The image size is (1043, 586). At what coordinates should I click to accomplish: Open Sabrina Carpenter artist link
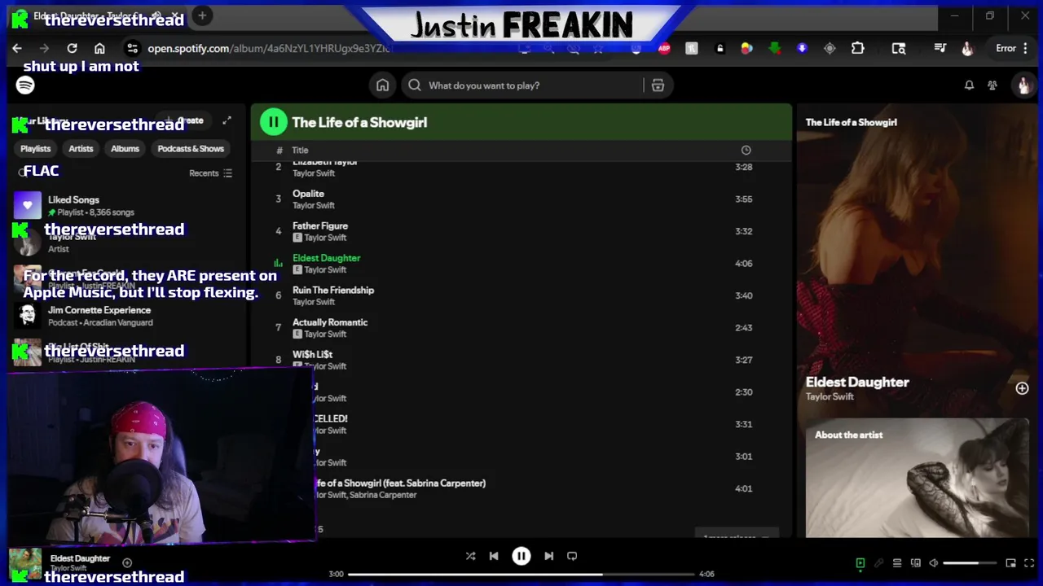(383, 495)
